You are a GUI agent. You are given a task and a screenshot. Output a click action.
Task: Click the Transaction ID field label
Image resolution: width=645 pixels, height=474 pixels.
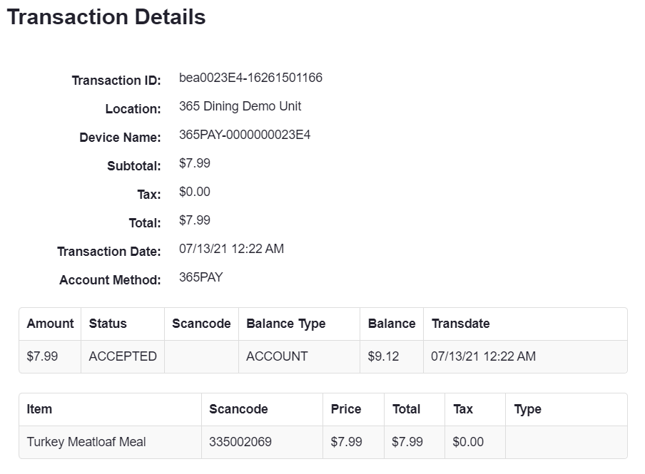pyautogui.click(x=116, y=81)
